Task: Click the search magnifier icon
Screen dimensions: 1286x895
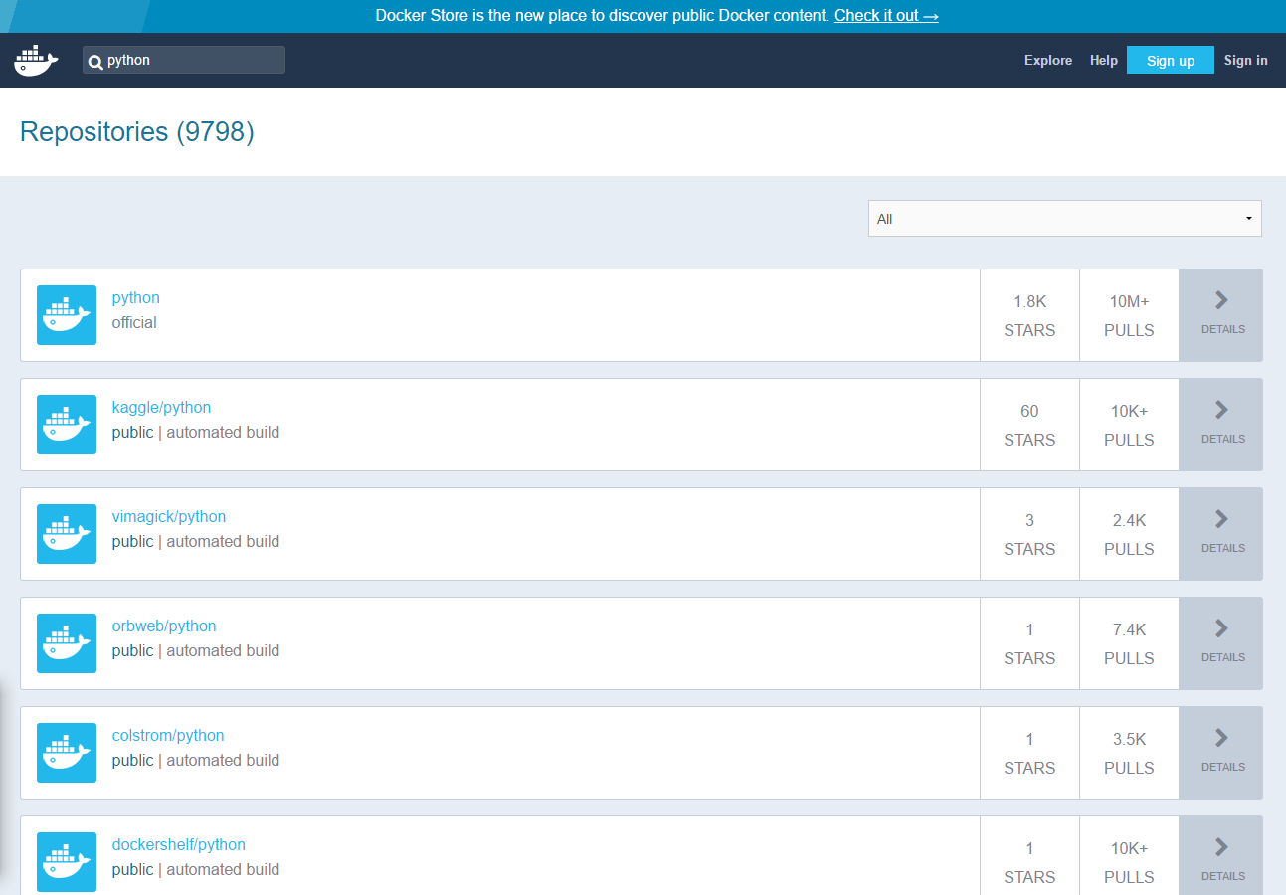Action: pyautogui.click(x=95, y=62)
